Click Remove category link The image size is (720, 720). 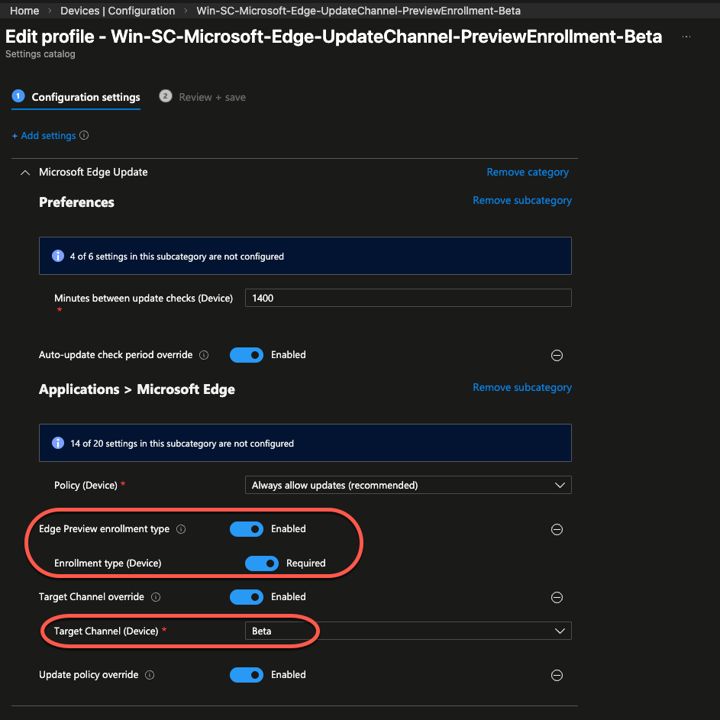528,173
